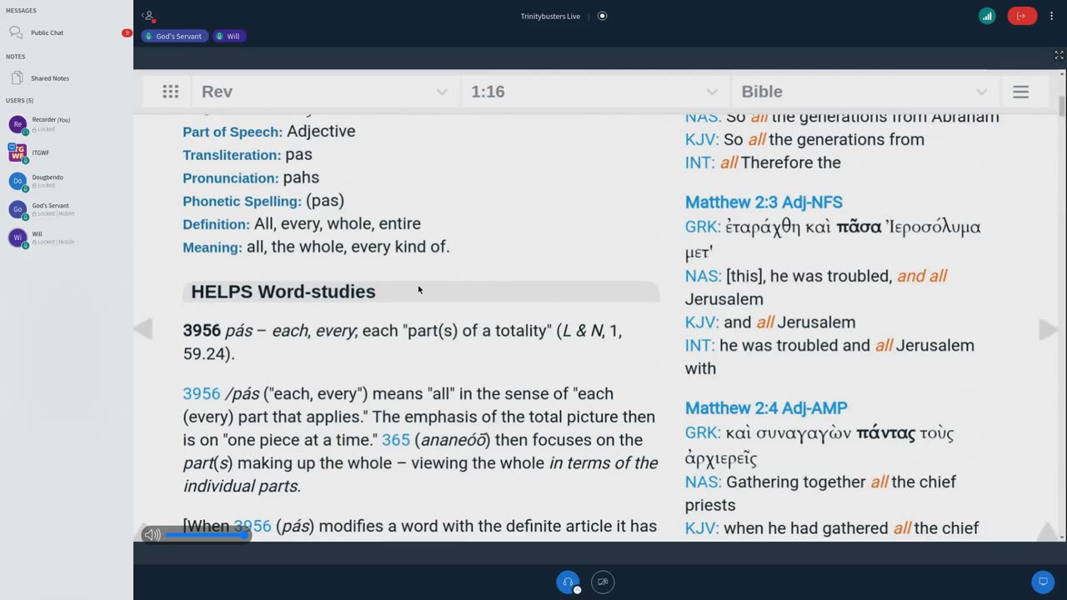Click the Definition label
Screen dimensions: 1067x600
pos(216,224)
